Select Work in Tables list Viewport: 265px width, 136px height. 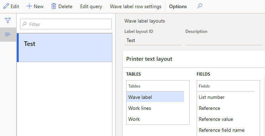point(155,119)
